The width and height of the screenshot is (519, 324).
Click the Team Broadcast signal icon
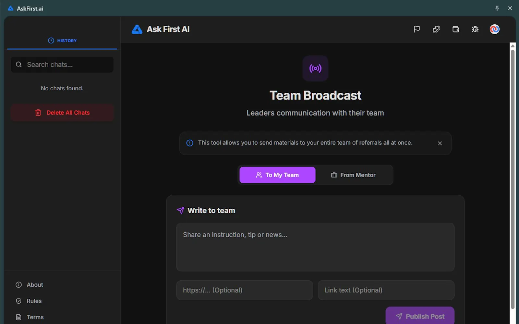[315, 68]
